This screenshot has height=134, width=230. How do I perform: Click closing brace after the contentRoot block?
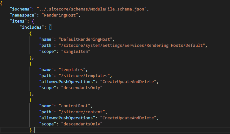point(31,130)
